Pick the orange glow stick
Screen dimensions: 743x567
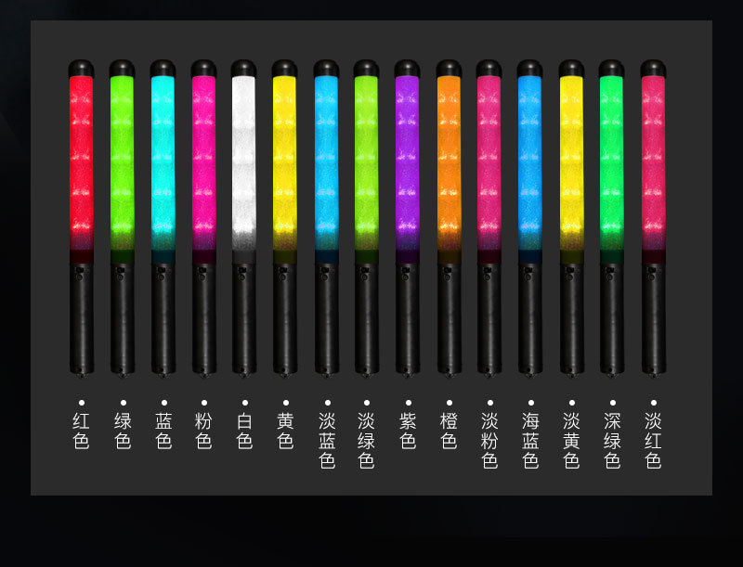point(450,218)
